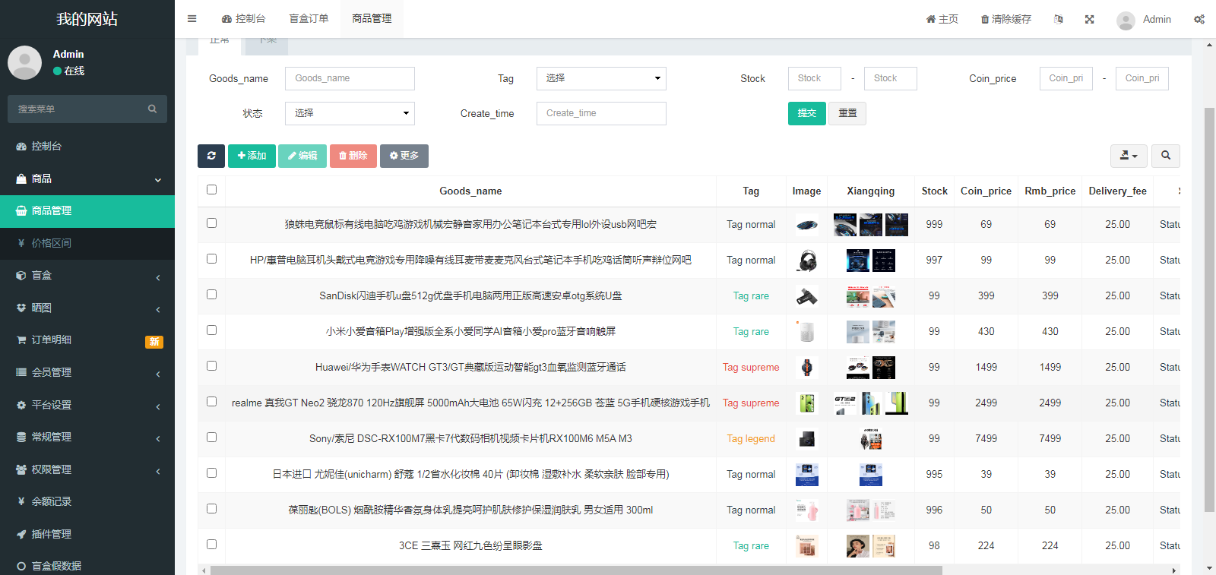Check the Sony DSC-RX100M7 row checkbox
Viewport: 1216px width, 575px height.
coord(211,438)
